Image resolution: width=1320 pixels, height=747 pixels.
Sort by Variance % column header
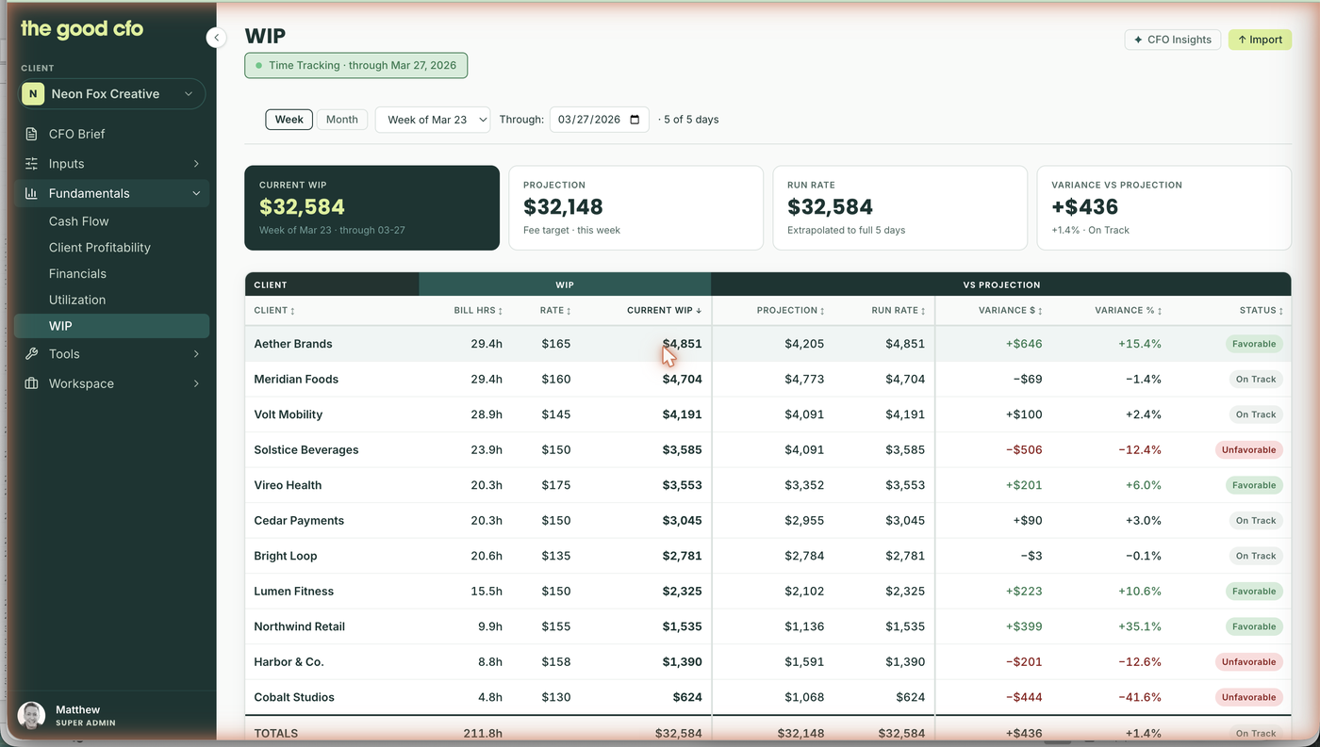tap(1128, 311)
